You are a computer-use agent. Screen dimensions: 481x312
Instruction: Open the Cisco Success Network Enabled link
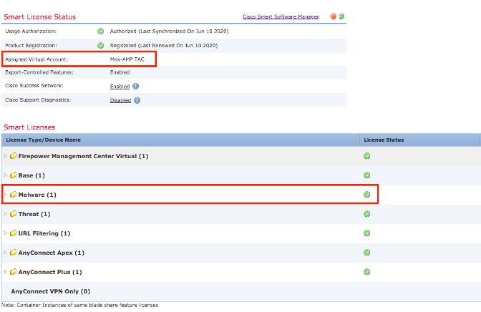[x=120, y=86]
